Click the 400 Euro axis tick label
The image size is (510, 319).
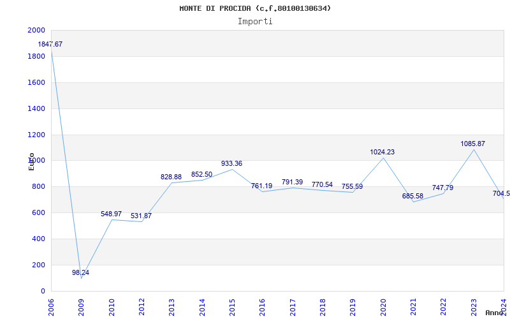coord(38,239)
